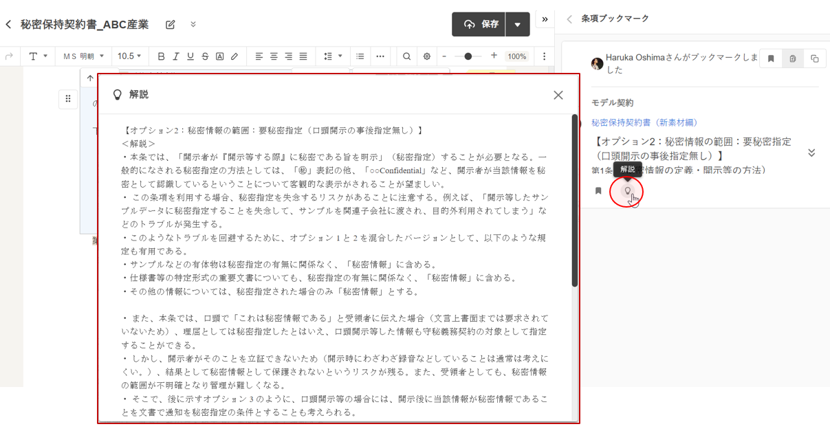
Task: Open the 10.5 font size dropdown
Action: pyautogui.click(x=129, y=56)
